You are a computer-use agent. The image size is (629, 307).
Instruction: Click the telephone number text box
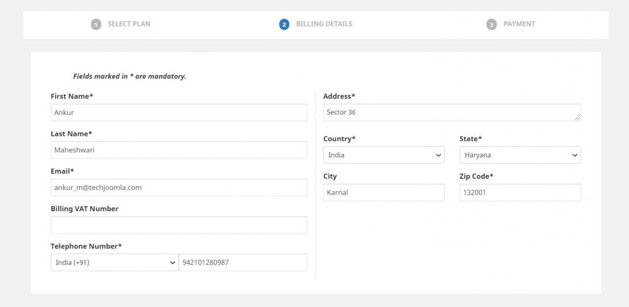(x=243, y=263)
